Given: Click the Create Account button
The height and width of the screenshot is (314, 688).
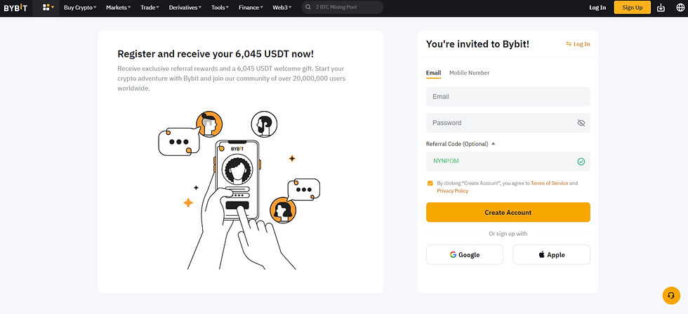Looking at the screenshot, I should coord(508,212).
